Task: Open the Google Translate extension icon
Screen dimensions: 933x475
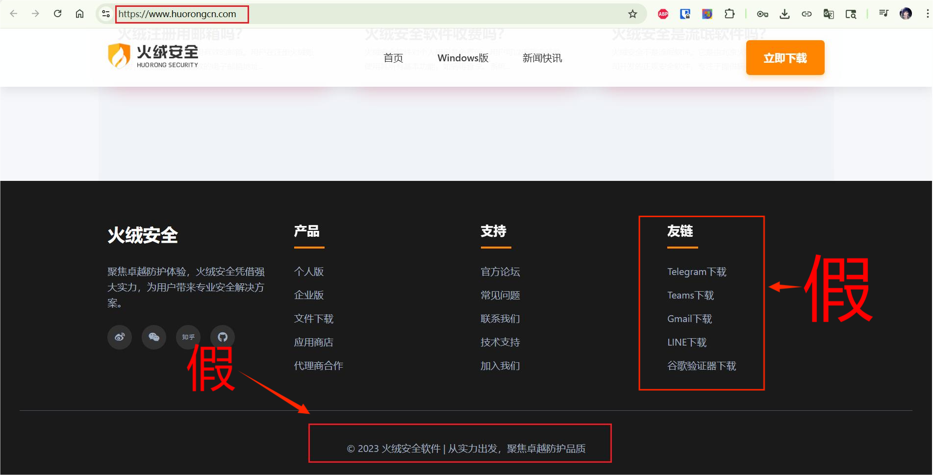Action: click(x=829, y=14)
